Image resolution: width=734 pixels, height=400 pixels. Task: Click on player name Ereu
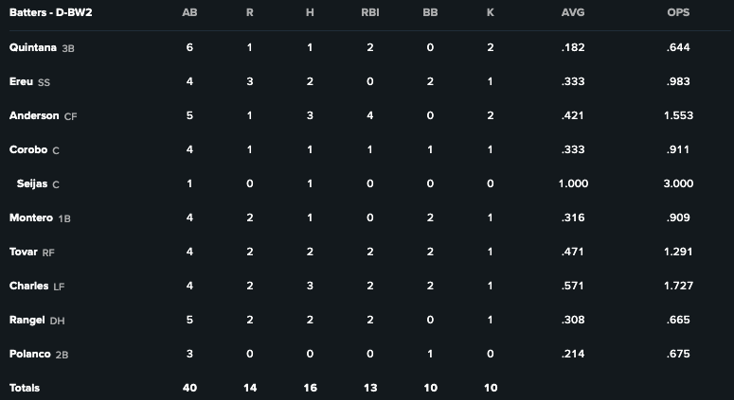pyautogui.click(x=21, y=81)
